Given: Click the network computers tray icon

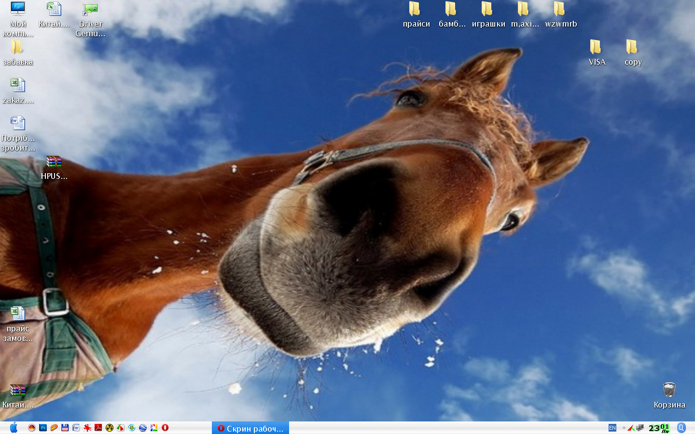Looking at the screenshot, I should point(640,428).
